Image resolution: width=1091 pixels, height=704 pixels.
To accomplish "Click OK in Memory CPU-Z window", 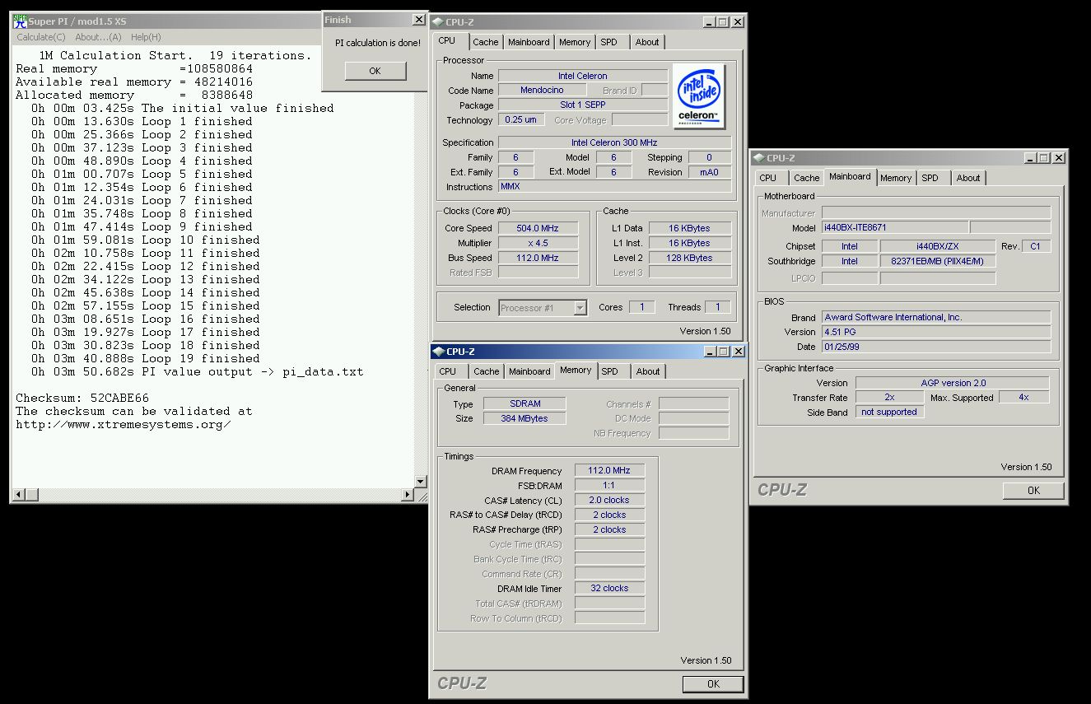I will point(713,683).
